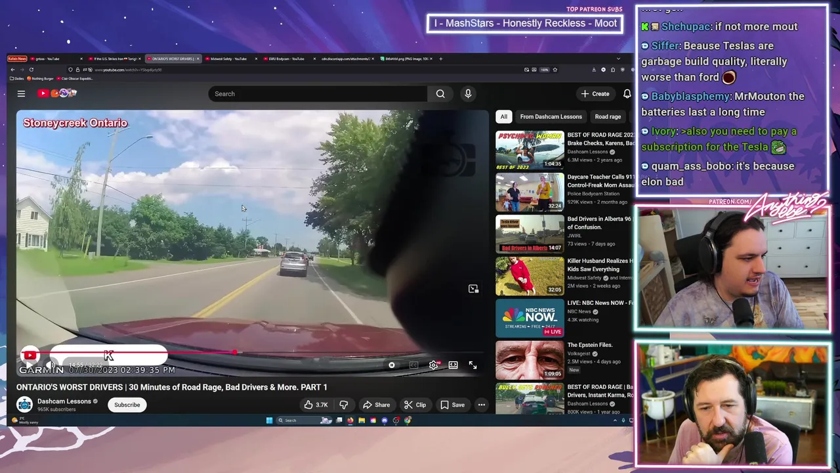Select the Road rage filter chip
Screen dimensions: 840x473
pyautogui.click(x=608, y=117)
